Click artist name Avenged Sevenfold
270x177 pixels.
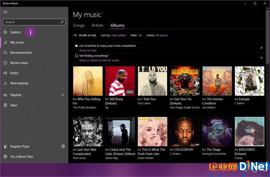click(x=214, y=154)
